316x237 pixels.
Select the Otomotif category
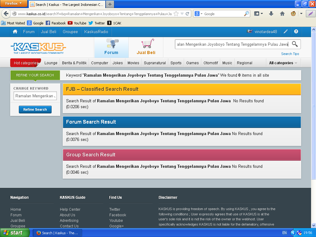click(211, 63)
